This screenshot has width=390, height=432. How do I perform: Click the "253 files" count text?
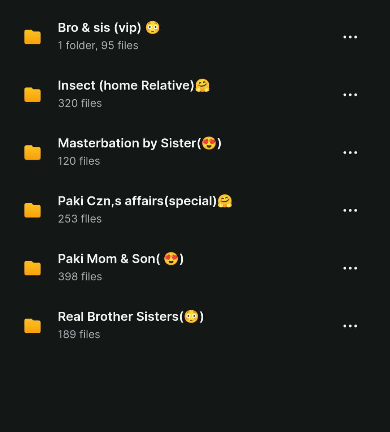point(80,219)
